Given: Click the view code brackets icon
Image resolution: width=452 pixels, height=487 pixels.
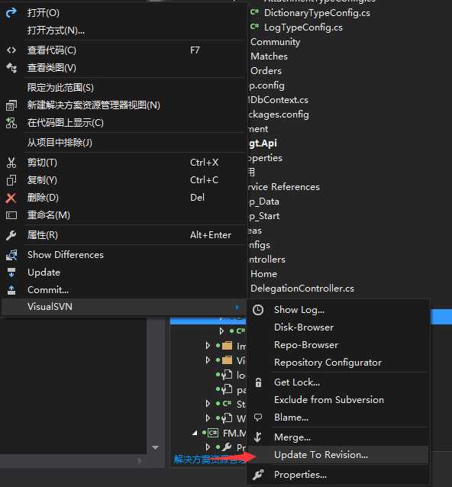Looking at the screenshot, I should point(11,50).
